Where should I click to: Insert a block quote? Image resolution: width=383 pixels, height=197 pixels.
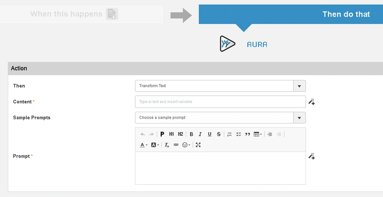click(x=248, y=134)
